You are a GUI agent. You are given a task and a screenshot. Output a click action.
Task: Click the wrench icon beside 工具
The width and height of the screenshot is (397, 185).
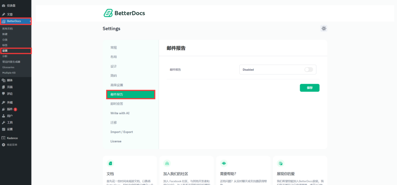tap(3, 122)
